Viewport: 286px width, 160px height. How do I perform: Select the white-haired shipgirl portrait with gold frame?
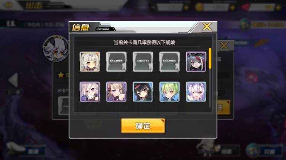point(90,62)
